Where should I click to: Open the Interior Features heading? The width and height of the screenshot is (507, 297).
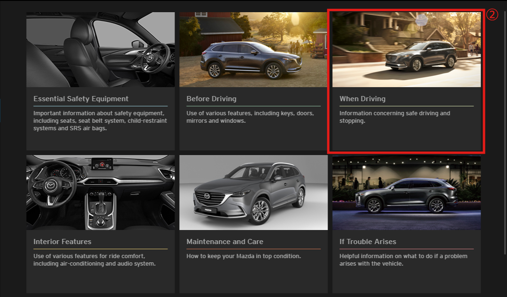click(x=62, y=242)
